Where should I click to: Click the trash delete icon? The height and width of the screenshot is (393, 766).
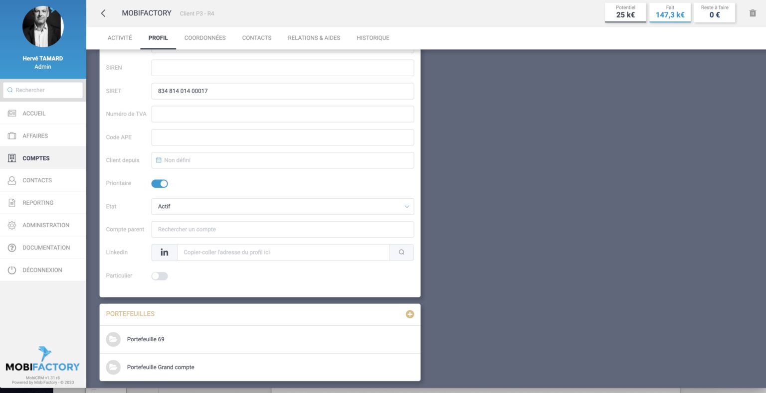click(753, 13)
